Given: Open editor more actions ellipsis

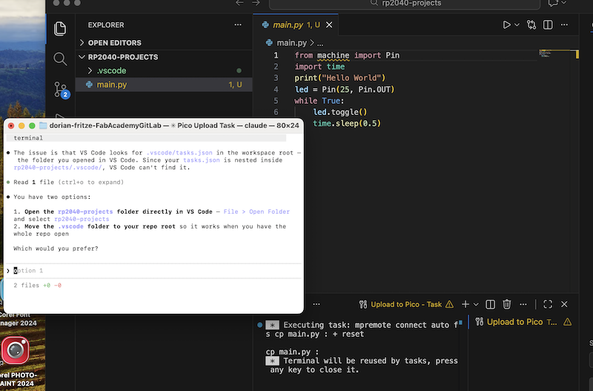Looking at the screenshot, I should [564, 25].
